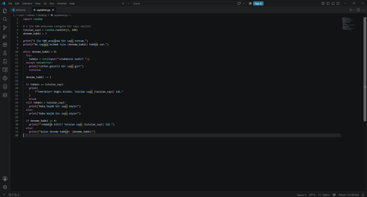Toggle the bottom Panel visibility

[333, 3]
